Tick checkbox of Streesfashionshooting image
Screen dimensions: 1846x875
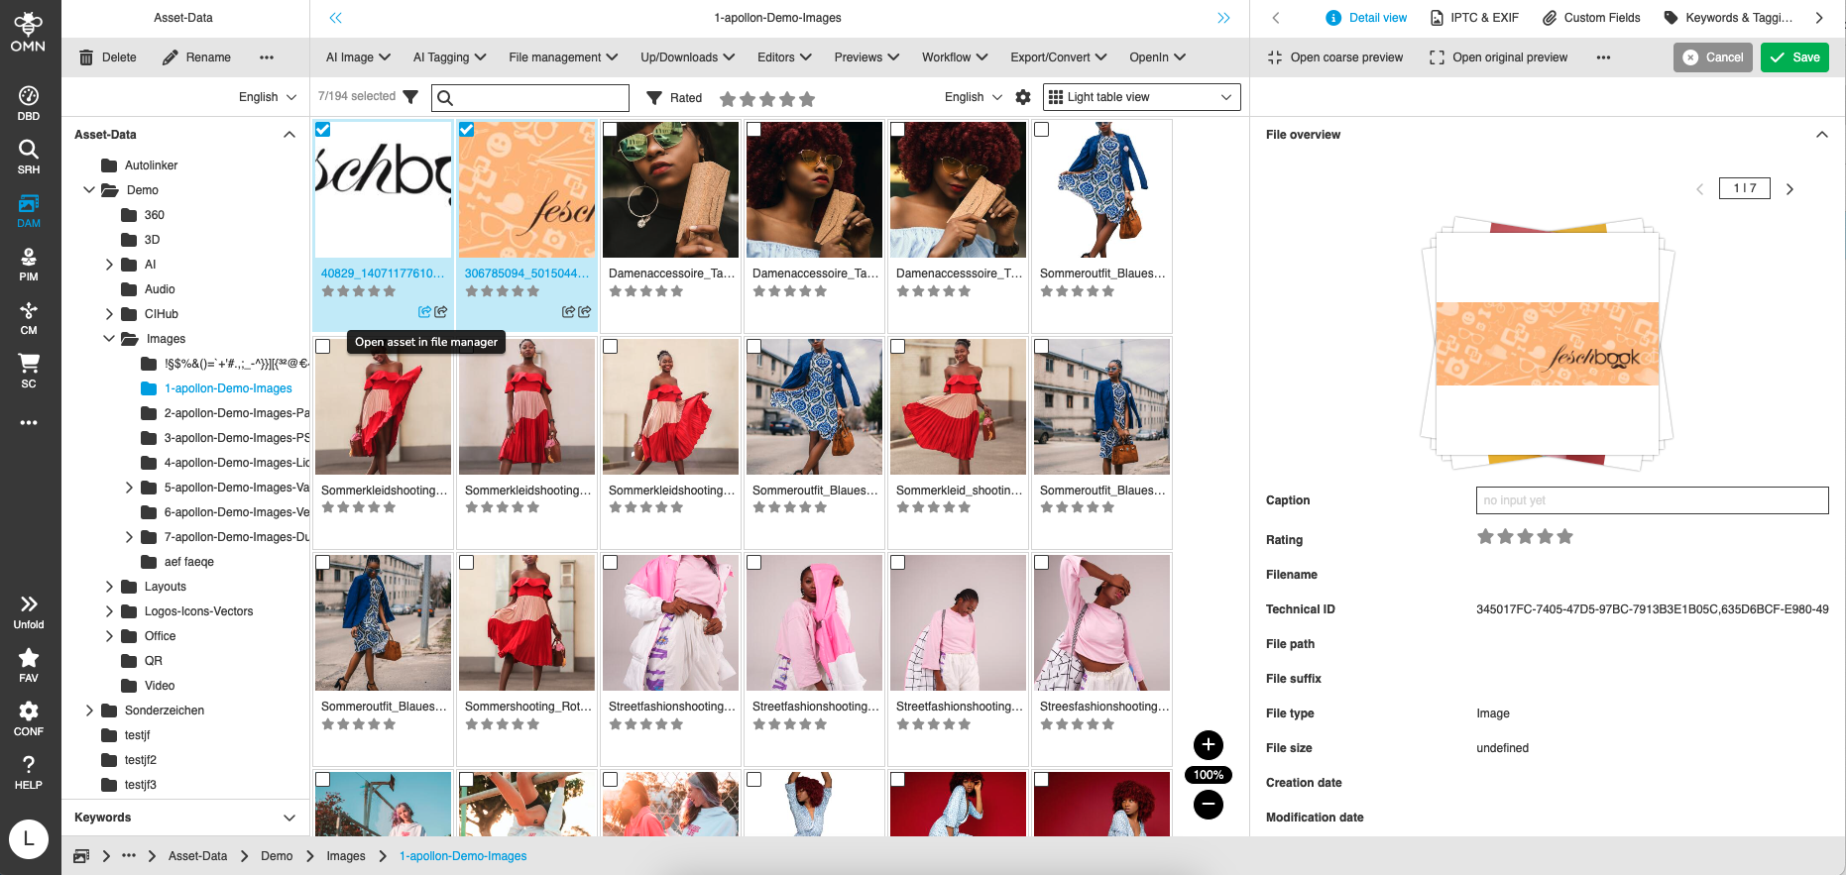click(1042, 563)
